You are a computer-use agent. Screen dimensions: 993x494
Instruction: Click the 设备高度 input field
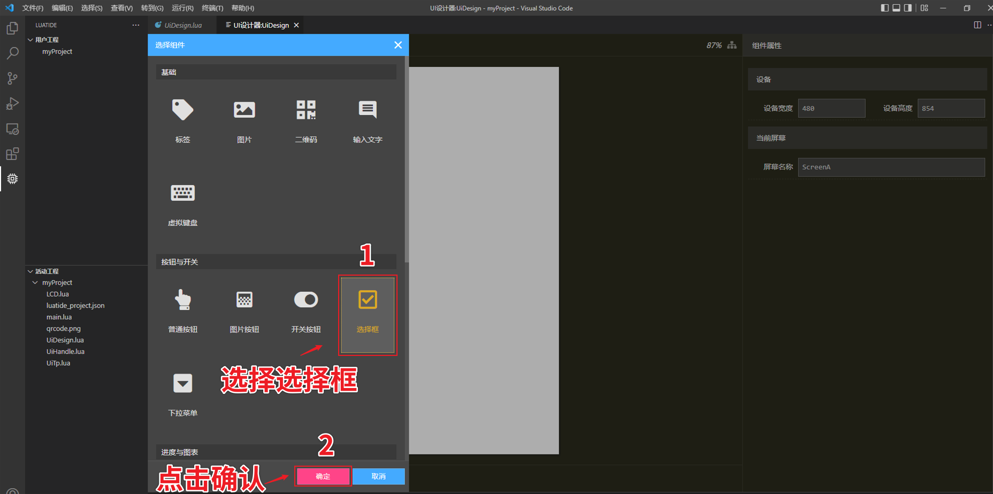(x=951, y=108)
